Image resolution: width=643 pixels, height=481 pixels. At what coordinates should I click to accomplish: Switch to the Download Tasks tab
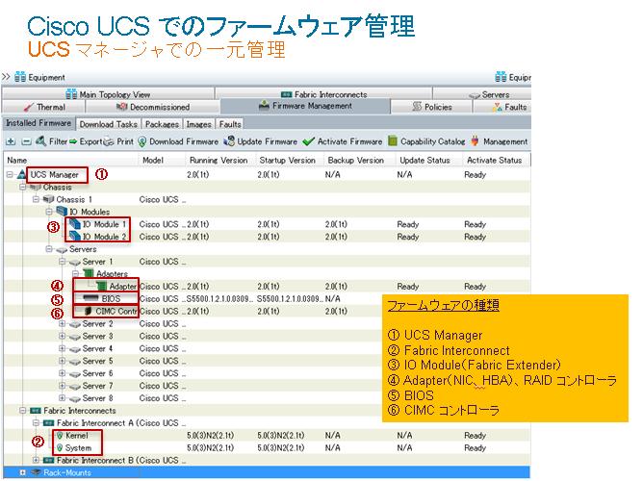tap(109, 124)
